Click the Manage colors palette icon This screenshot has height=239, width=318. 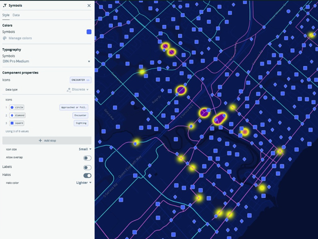[5, 38]
